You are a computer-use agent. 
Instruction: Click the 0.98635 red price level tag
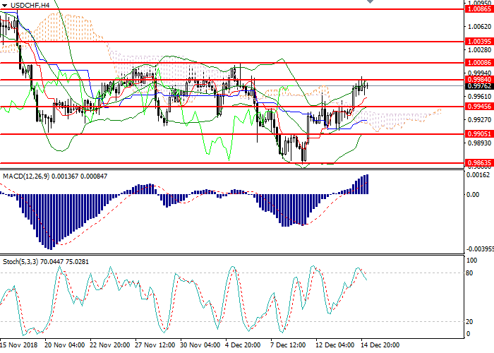click(479, 162)
